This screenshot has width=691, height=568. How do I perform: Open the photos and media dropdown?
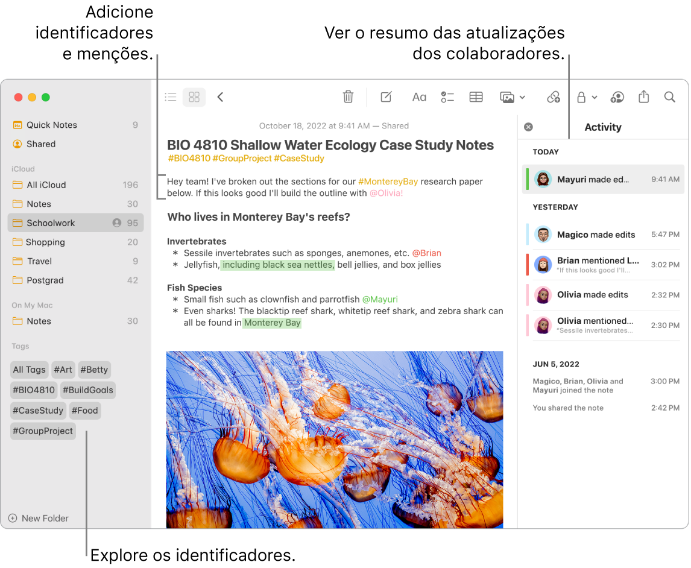(512, 97)
